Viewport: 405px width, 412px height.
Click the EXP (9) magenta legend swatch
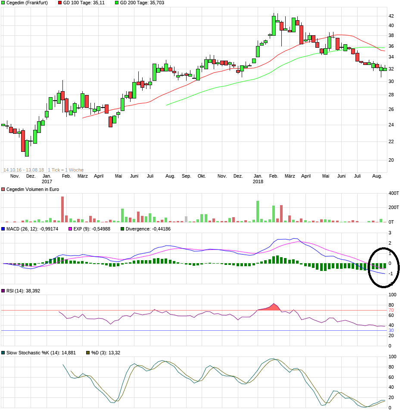70,229
